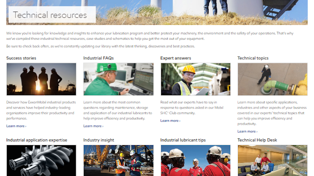The height and width of the screenshot is (176, 314).
Task: Click the Industrial FAQs description paragraph
Action: pos(118,110)
